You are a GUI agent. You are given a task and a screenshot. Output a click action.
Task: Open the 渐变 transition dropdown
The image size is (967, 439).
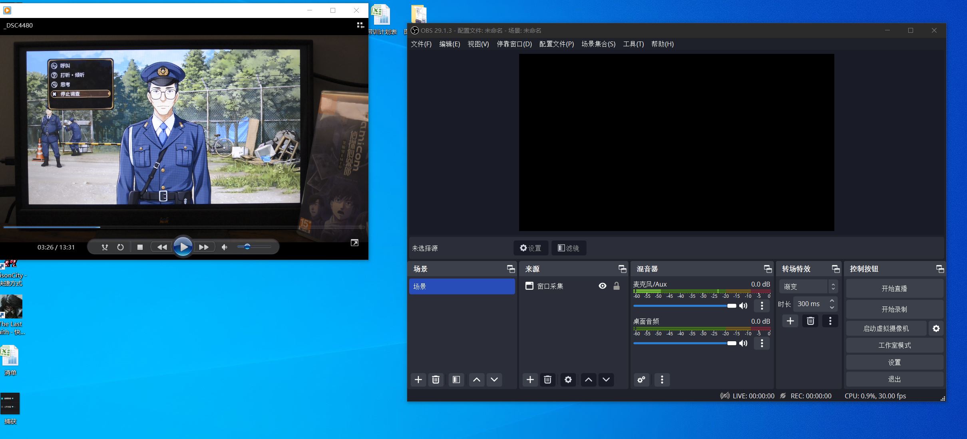(808, 287)
